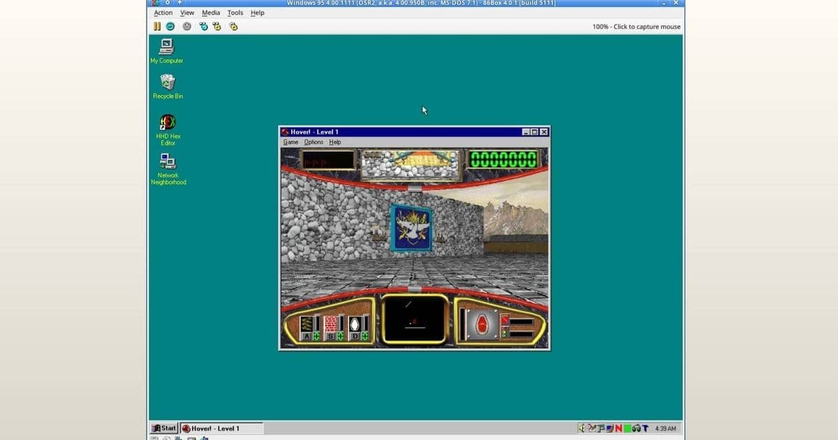The width and height of the screenshot is (838, 440).
Task: Click the grey ACPI power button icon
Action: (187, 27)
